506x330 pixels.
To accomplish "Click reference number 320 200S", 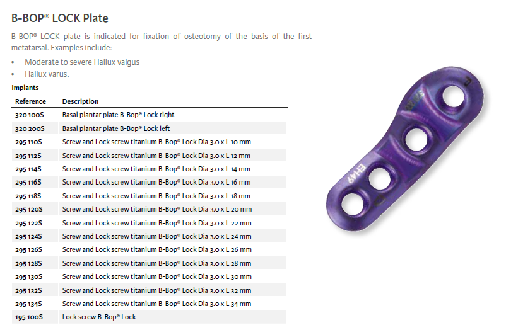I will 28,128.
